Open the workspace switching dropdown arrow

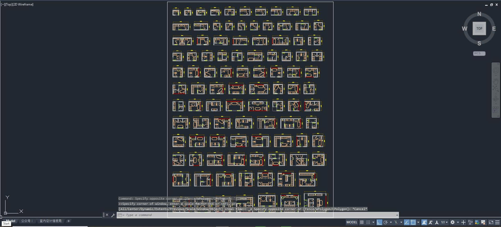(x=458, y=222)
